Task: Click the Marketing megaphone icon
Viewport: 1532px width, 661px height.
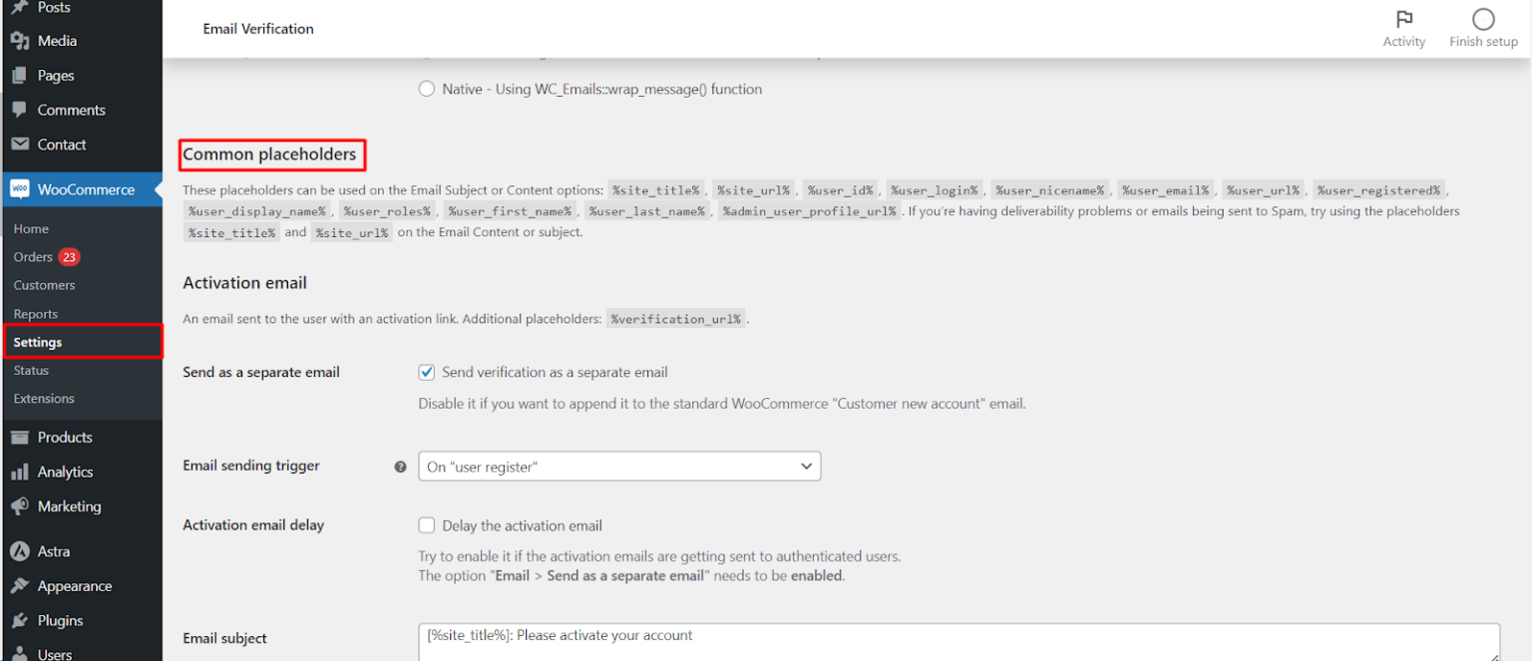Action: click(x=22, y=506)
